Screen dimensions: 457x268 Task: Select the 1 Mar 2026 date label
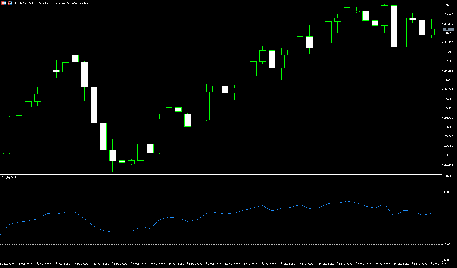point(250,264)
